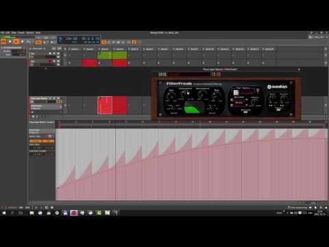
Task: Open the Windows Start menu
Action: pos(4,213)
